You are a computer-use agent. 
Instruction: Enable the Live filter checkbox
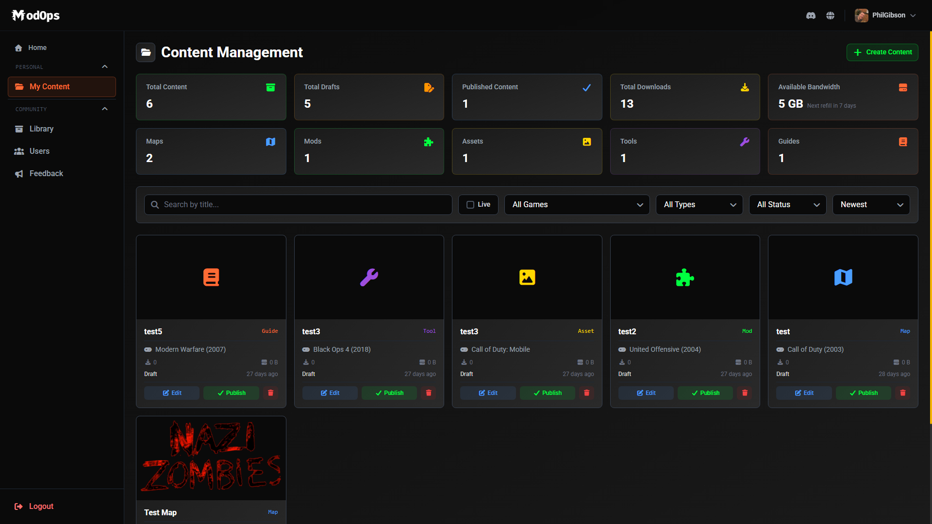coord(470,205)
